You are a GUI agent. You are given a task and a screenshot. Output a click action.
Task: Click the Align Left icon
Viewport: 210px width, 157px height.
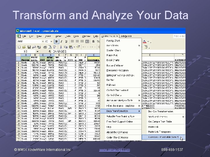(x=72, y=41)
